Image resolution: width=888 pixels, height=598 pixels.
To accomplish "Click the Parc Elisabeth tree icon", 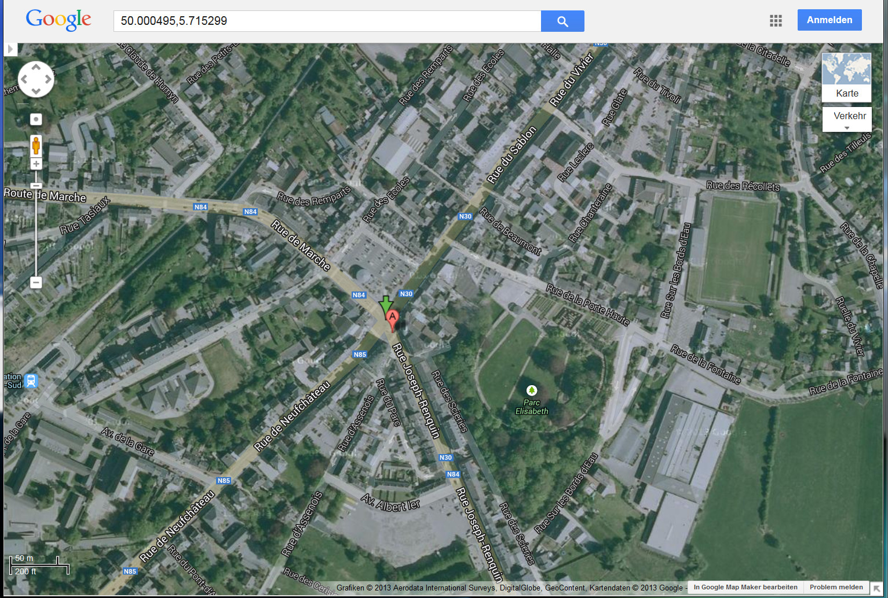I will tap(531, 390).
